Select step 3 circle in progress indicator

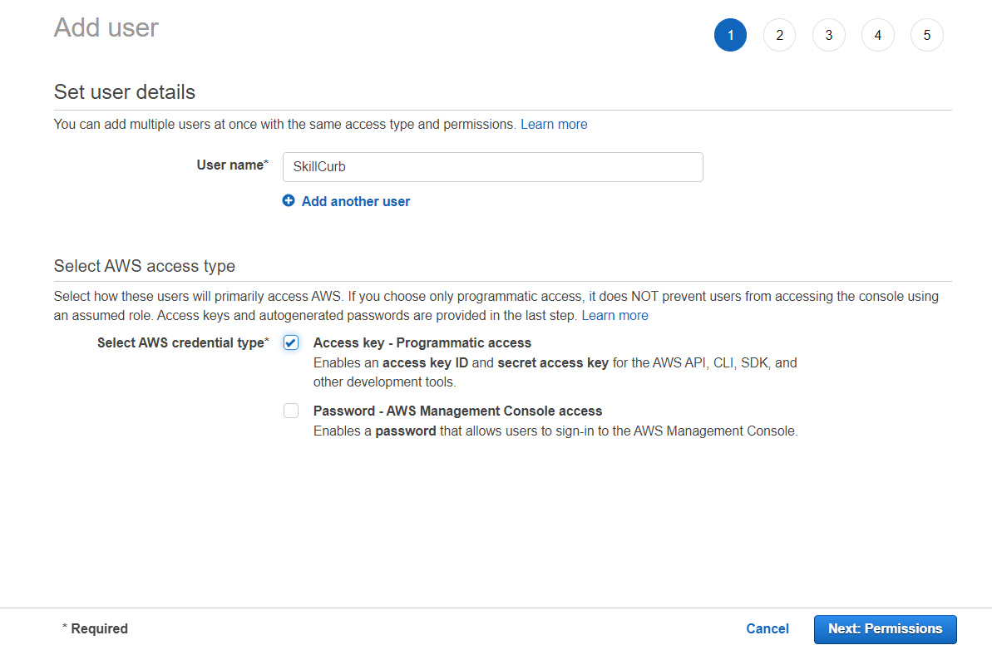click(x=828, y=36)
